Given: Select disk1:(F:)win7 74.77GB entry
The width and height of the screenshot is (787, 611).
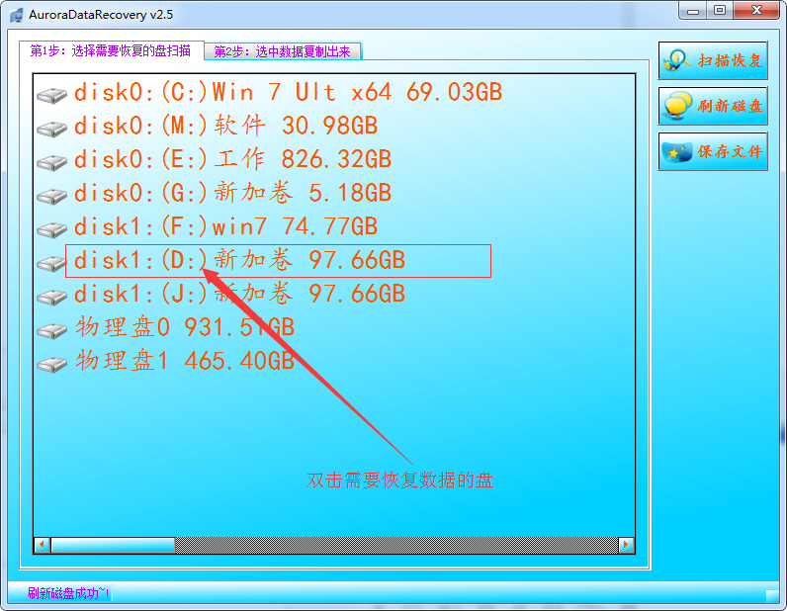Looking at the screenshot, I should pyautogui.click(x=225, y=226).
